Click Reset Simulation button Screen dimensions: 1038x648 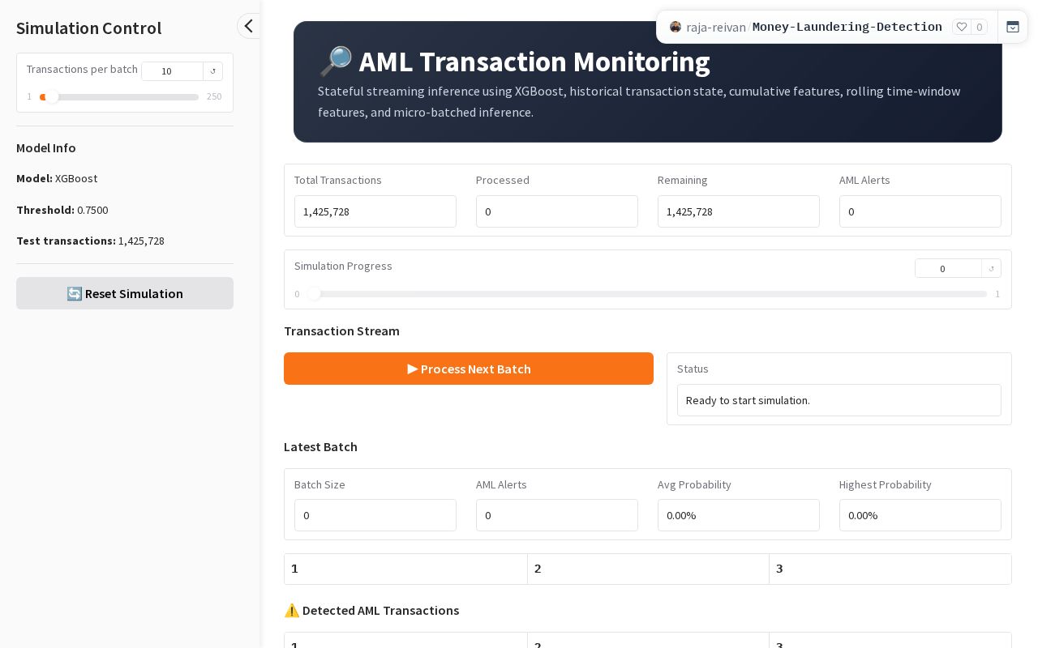pos(125,293)
